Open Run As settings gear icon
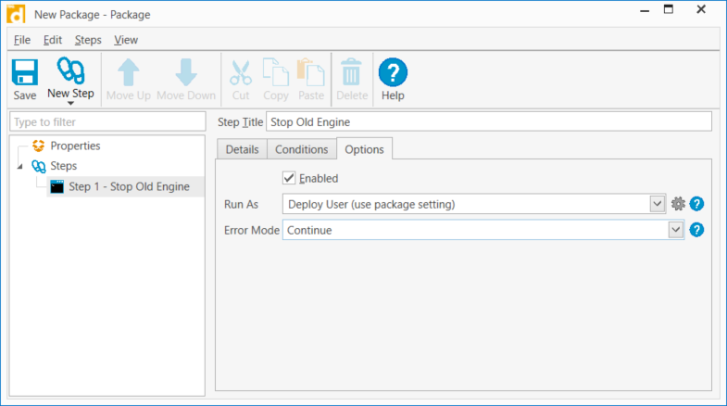This screenshot has width=727, height=406. (678, 204)
